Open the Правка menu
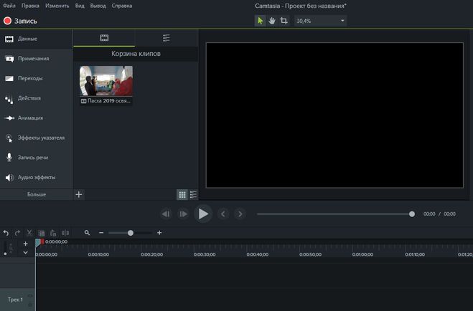The height and width of the screenshot is (311, 473). [30, 6]
